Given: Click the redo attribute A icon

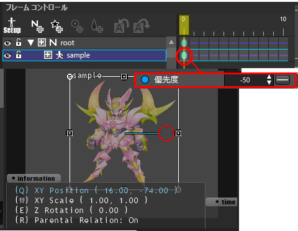Looking at the screenshot, I should (142, 26).
